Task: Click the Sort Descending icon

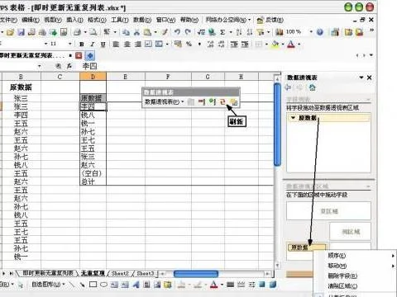Action: pyautogui.click(x=250, y=32)
